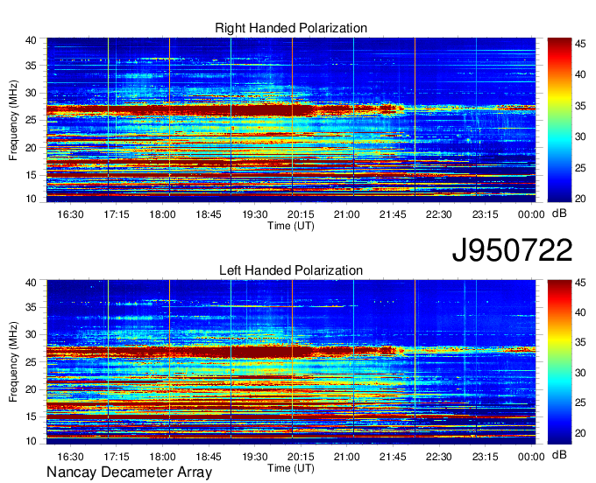596x483 pixels.
Task: Click the Right Handed plot's color scale bar
Action: pos(559,120)
